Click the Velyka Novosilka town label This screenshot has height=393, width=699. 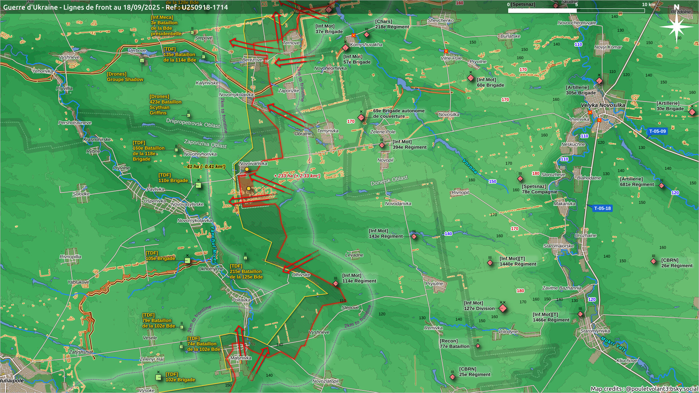(603, 105)
